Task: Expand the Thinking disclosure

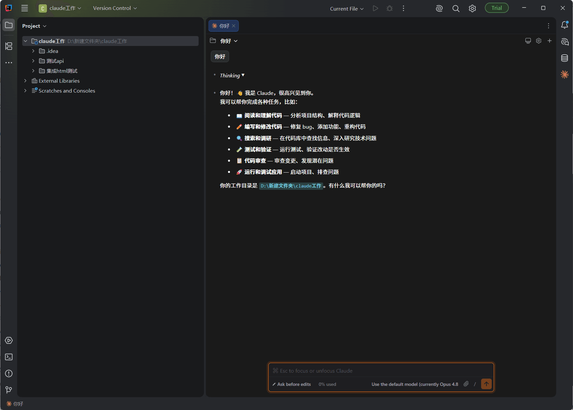Action: click(232, 75)
